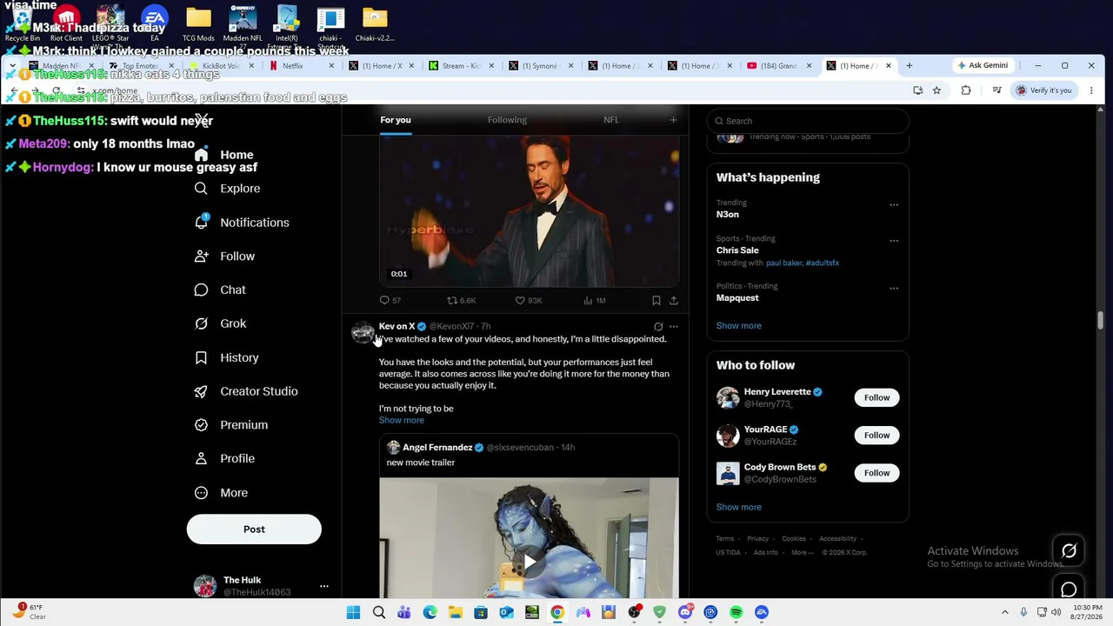Switch to the Netflix browser tab
The width and height of the screenshot is (1113, 626).
point(302,66)
